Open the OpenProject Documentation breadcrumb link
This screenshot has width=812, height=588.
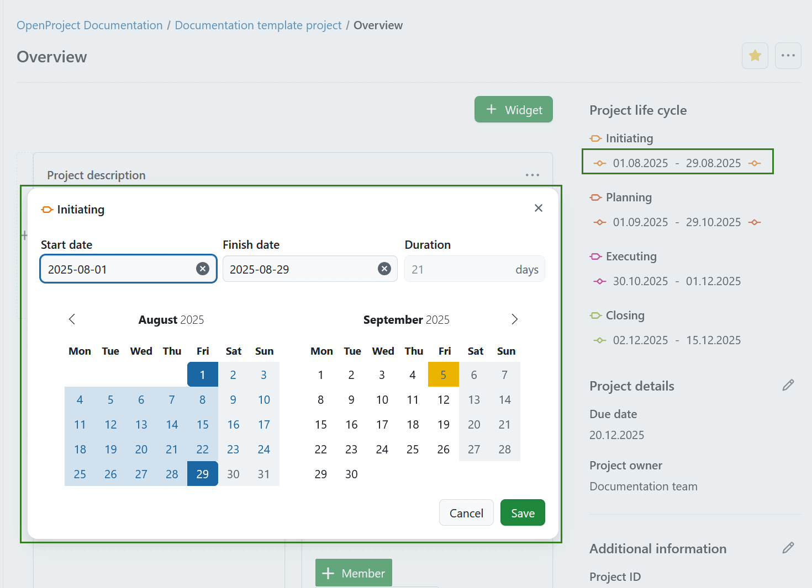pyautogui.click(x=89, y=25)
